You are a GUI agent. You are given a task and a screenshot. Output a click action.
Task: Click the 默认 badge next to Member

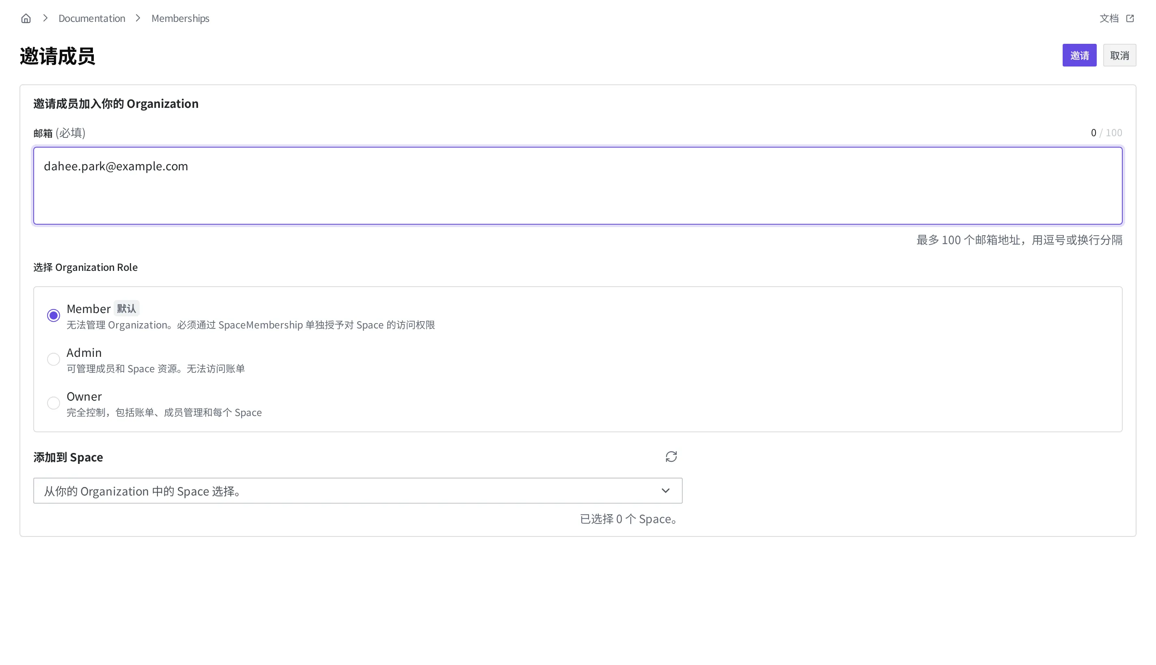[x=126, y=309]
